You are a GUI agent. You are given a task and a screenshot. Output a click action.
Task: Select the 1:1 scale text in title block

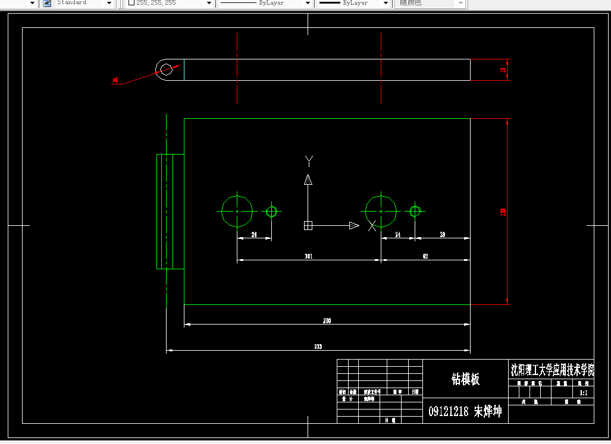583,393
